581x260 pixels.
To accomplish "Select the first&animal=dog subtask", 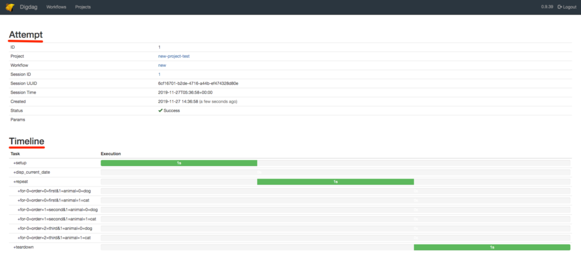I will (54, 191).
